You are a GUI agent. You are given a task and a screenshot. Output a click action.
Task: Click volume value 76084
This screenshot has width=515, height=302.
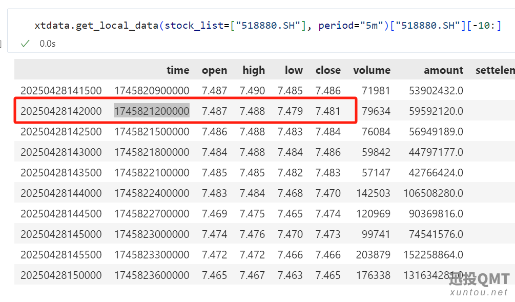pos(376,132)
